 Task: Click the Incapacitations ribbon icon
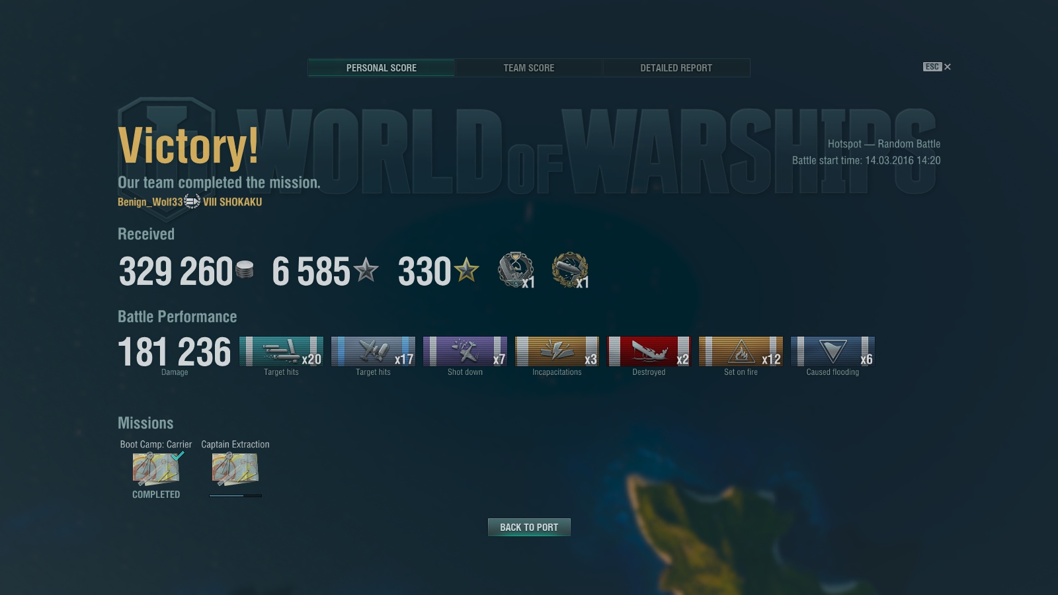[x=557, y=351]
